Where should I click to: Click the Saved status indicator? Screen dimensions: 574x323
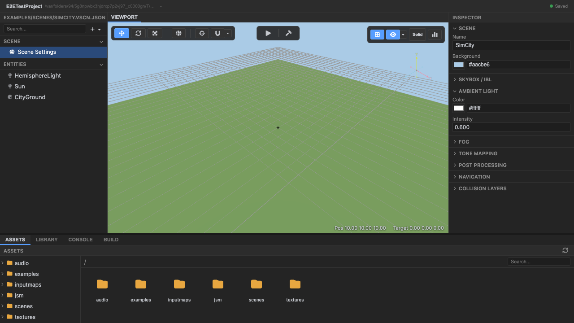tap(559, 6)
